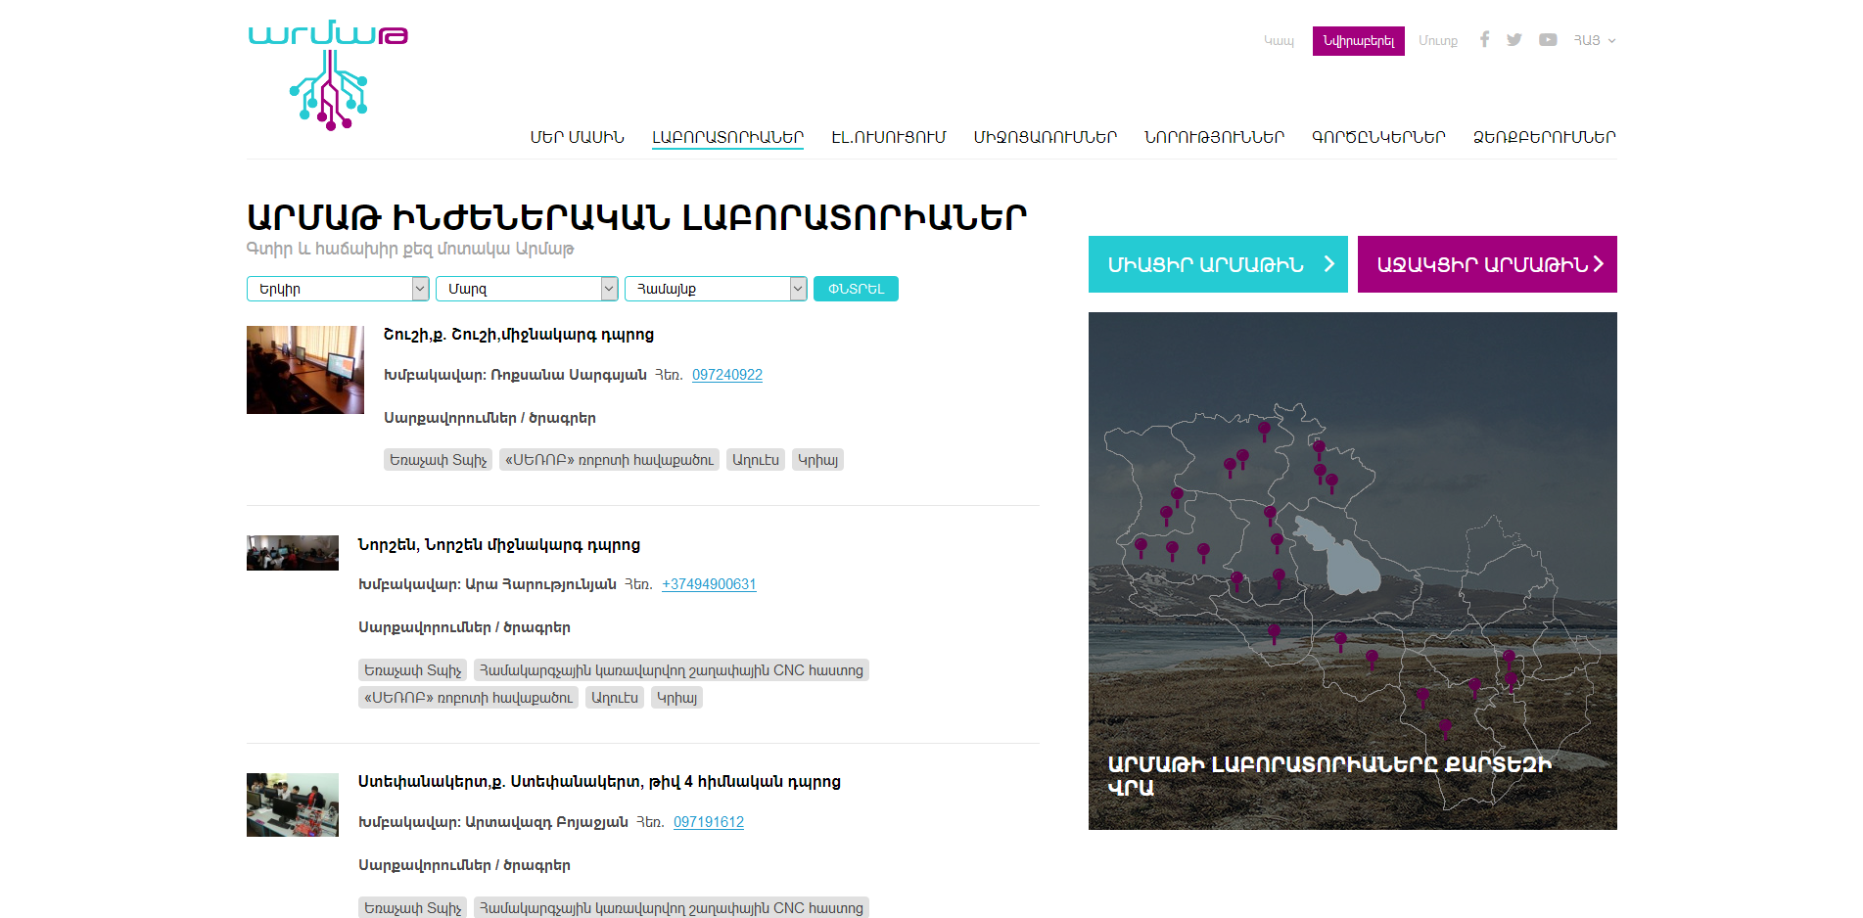Open the YouTube channel icon

click(1548, 40)
